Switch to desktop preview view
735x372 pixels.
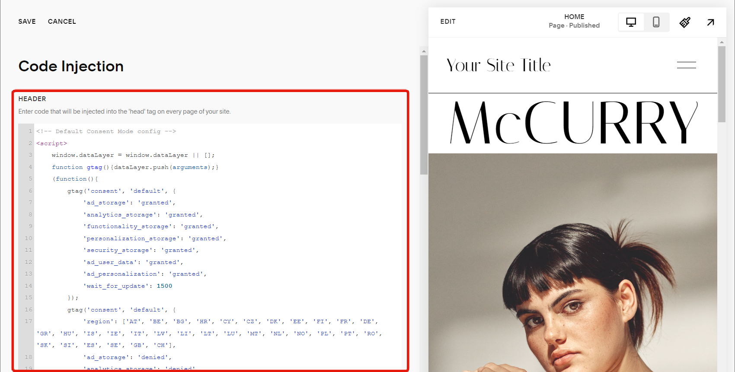[631, 22]
